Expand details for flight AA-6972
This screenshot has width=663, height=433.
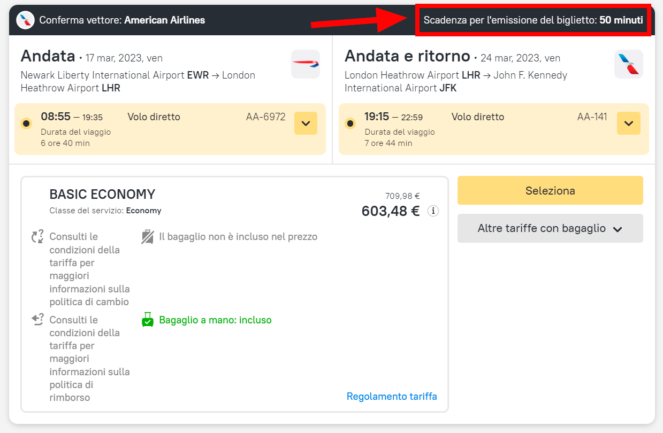[x=306, y=123]
